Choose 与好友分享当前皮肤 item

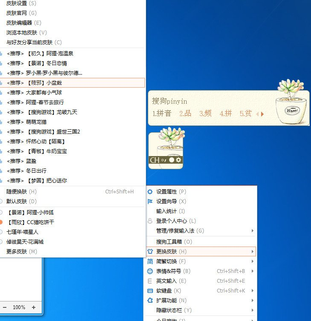(x=72, y=43)
